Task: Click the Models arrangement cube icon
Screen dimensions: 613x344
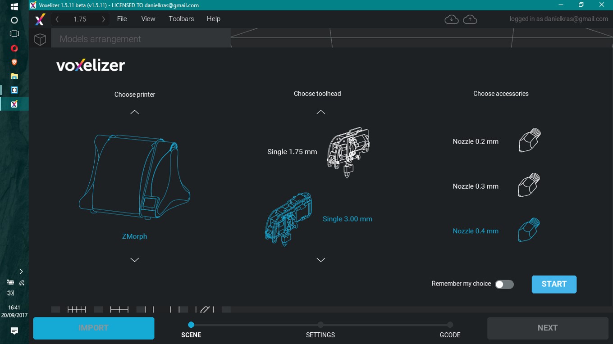Action: click(40, 39)
